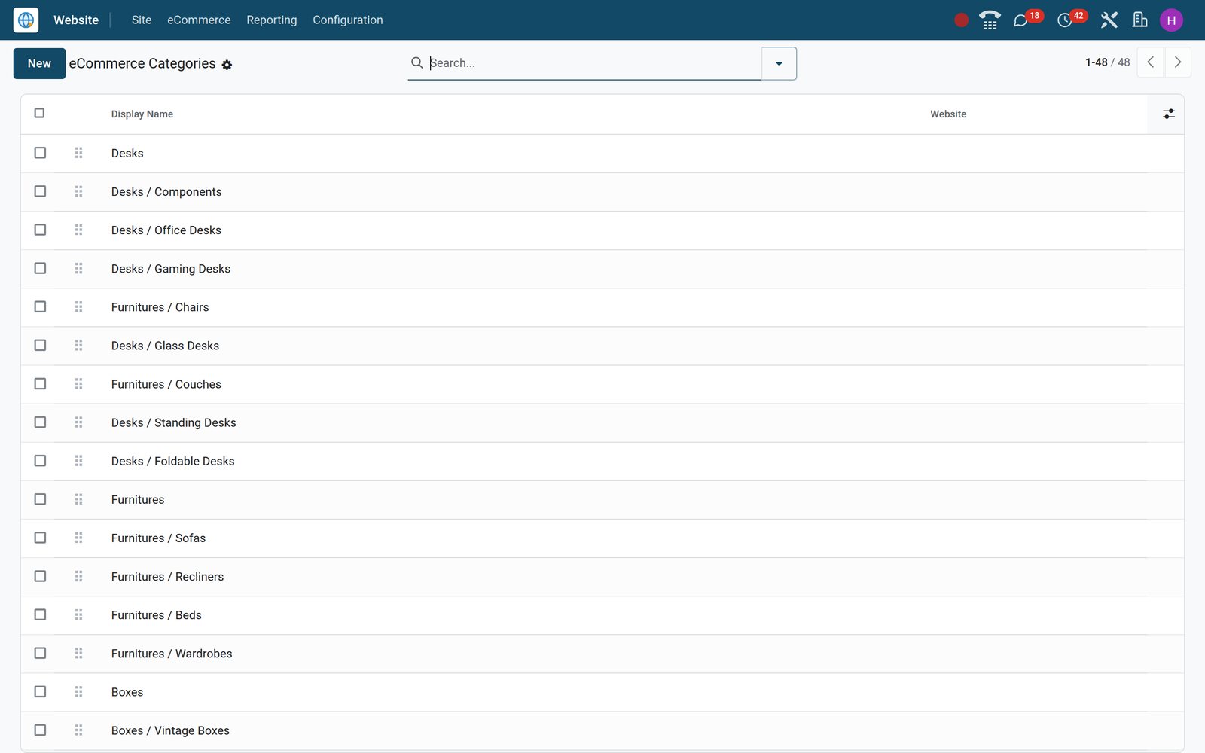Go to the previous page arrow
This screenshot has height=753, width=1205.
click(1150, 62)
